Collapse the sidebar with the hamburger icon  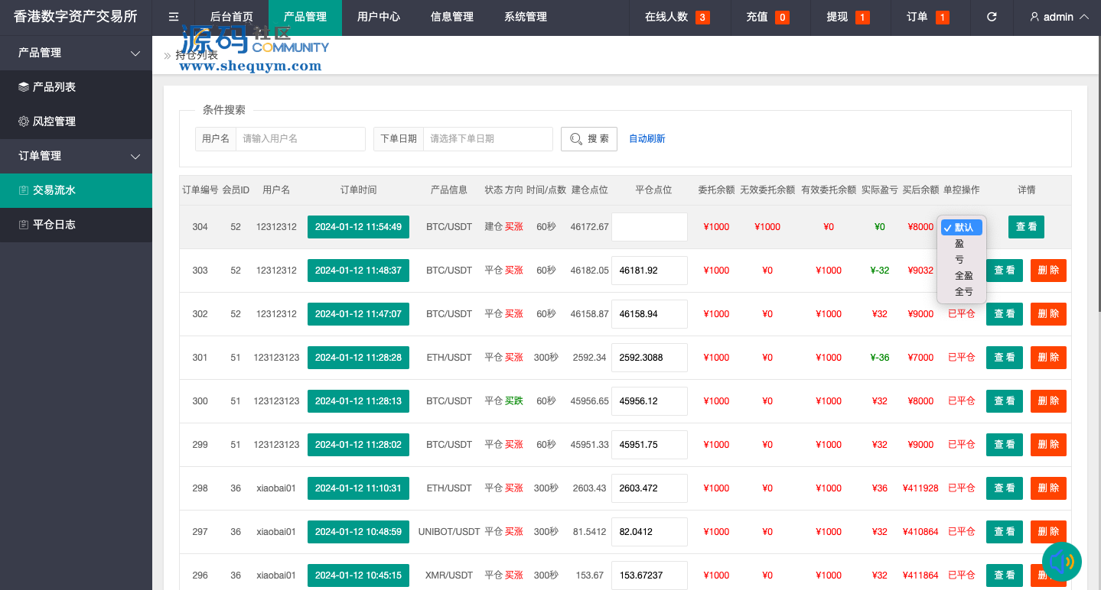(174, 17)
